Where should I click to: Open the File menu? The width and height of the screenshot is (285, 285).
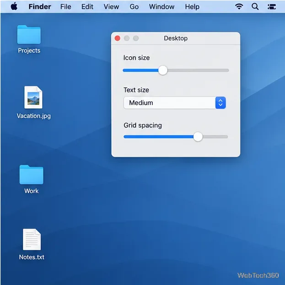65,7
